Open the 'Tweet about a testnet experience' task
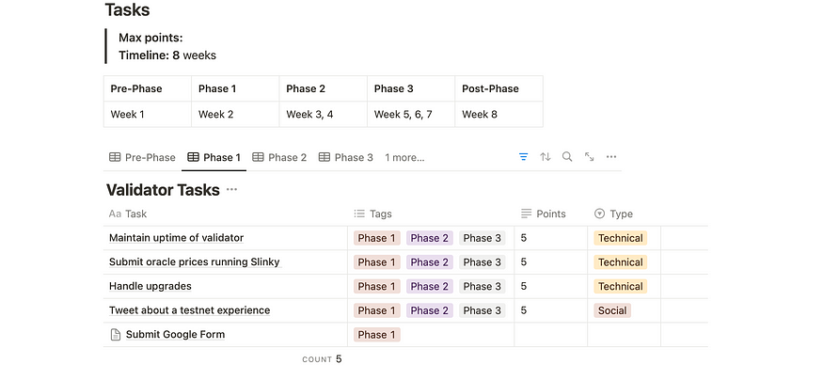The height and width of the screenshot is (380, 823). (189, 310)
